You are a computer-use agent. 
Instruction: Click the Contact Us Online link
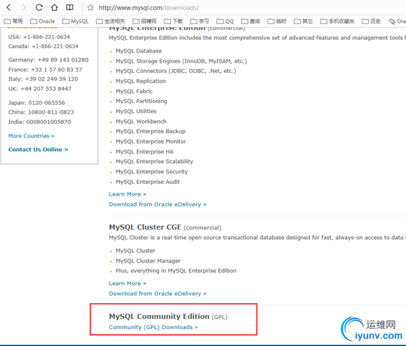39,149
